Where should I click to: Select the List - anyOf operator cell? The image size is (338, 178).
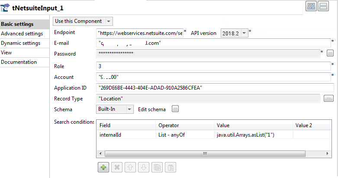(x=185, y=134)
